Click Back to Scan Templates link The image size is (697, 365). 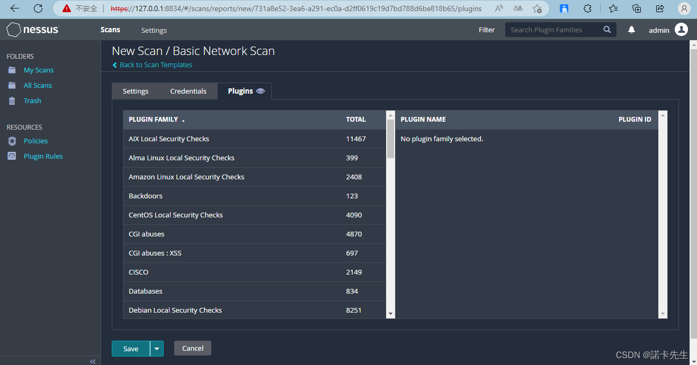153,65
